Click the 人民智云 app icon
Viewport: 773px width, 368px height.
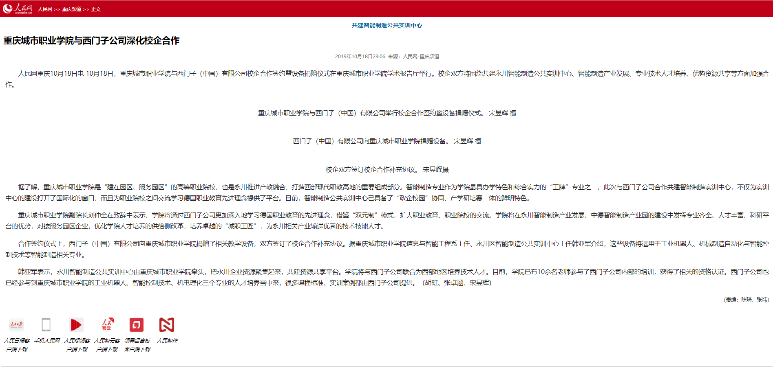(107, 325)
